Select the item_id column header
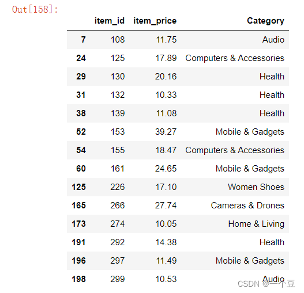Image resolution: width=304 pixels, height=293 pixels. click(110, 21)
